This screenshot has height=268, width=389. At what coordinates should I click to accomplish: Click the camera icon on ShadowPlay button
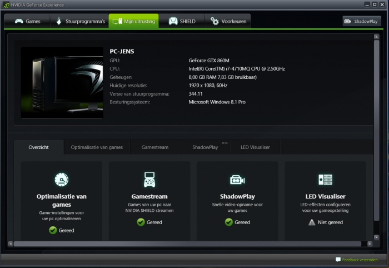[348, 21]
